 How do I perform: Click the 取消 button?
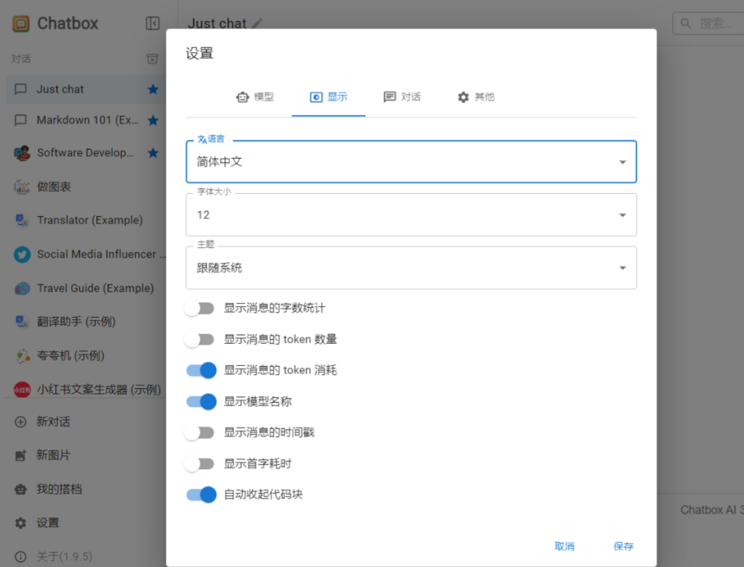point(565,547)
